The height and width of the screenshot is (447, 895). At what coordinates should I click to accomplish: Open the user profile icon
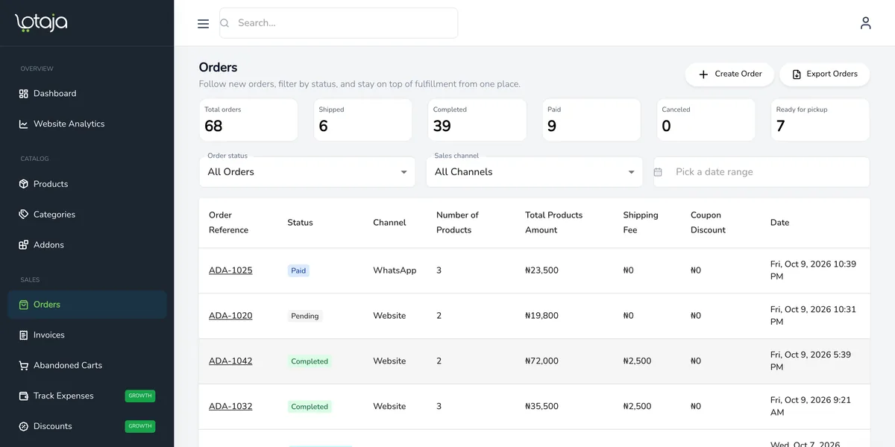click(x=865, y=23)
